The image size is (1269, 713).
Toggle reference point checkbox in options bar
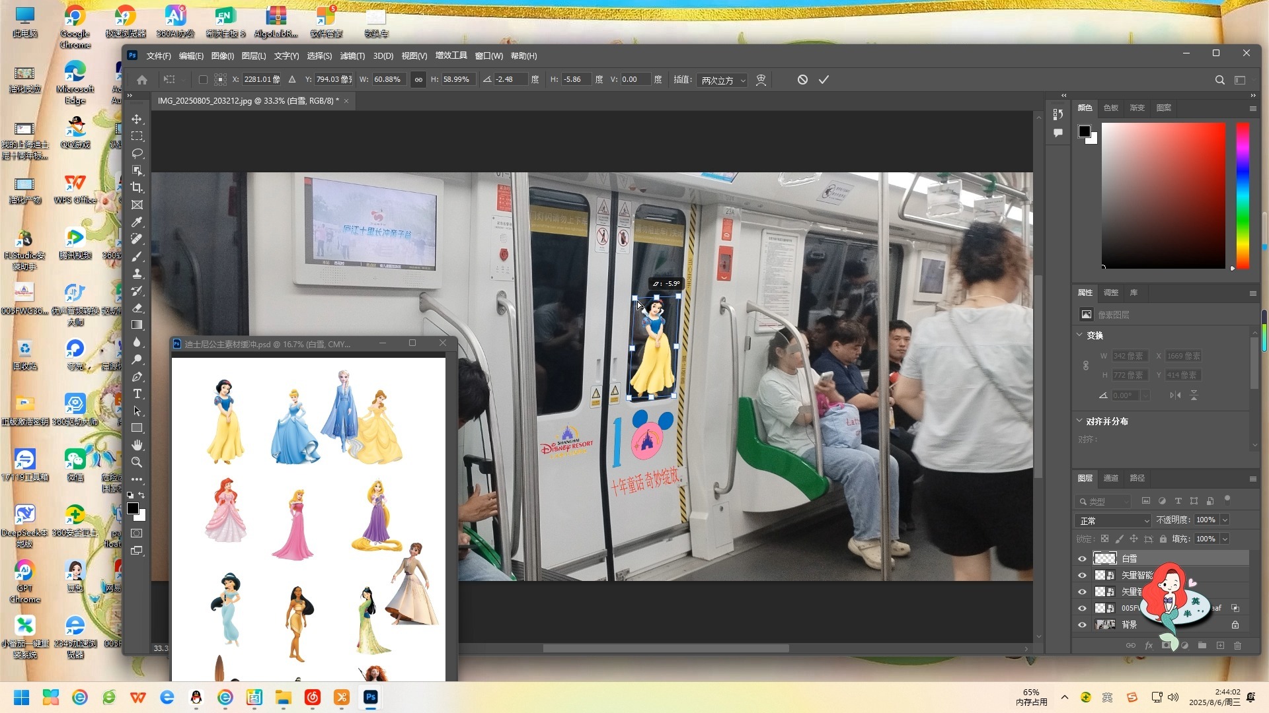click(203, 79)
